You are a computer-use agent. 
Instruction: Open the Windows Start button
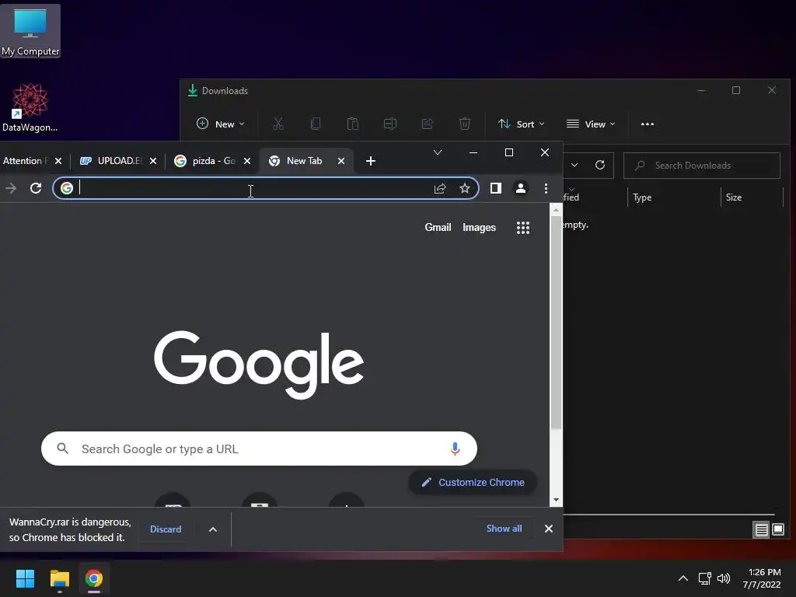[x=25, y=578]
